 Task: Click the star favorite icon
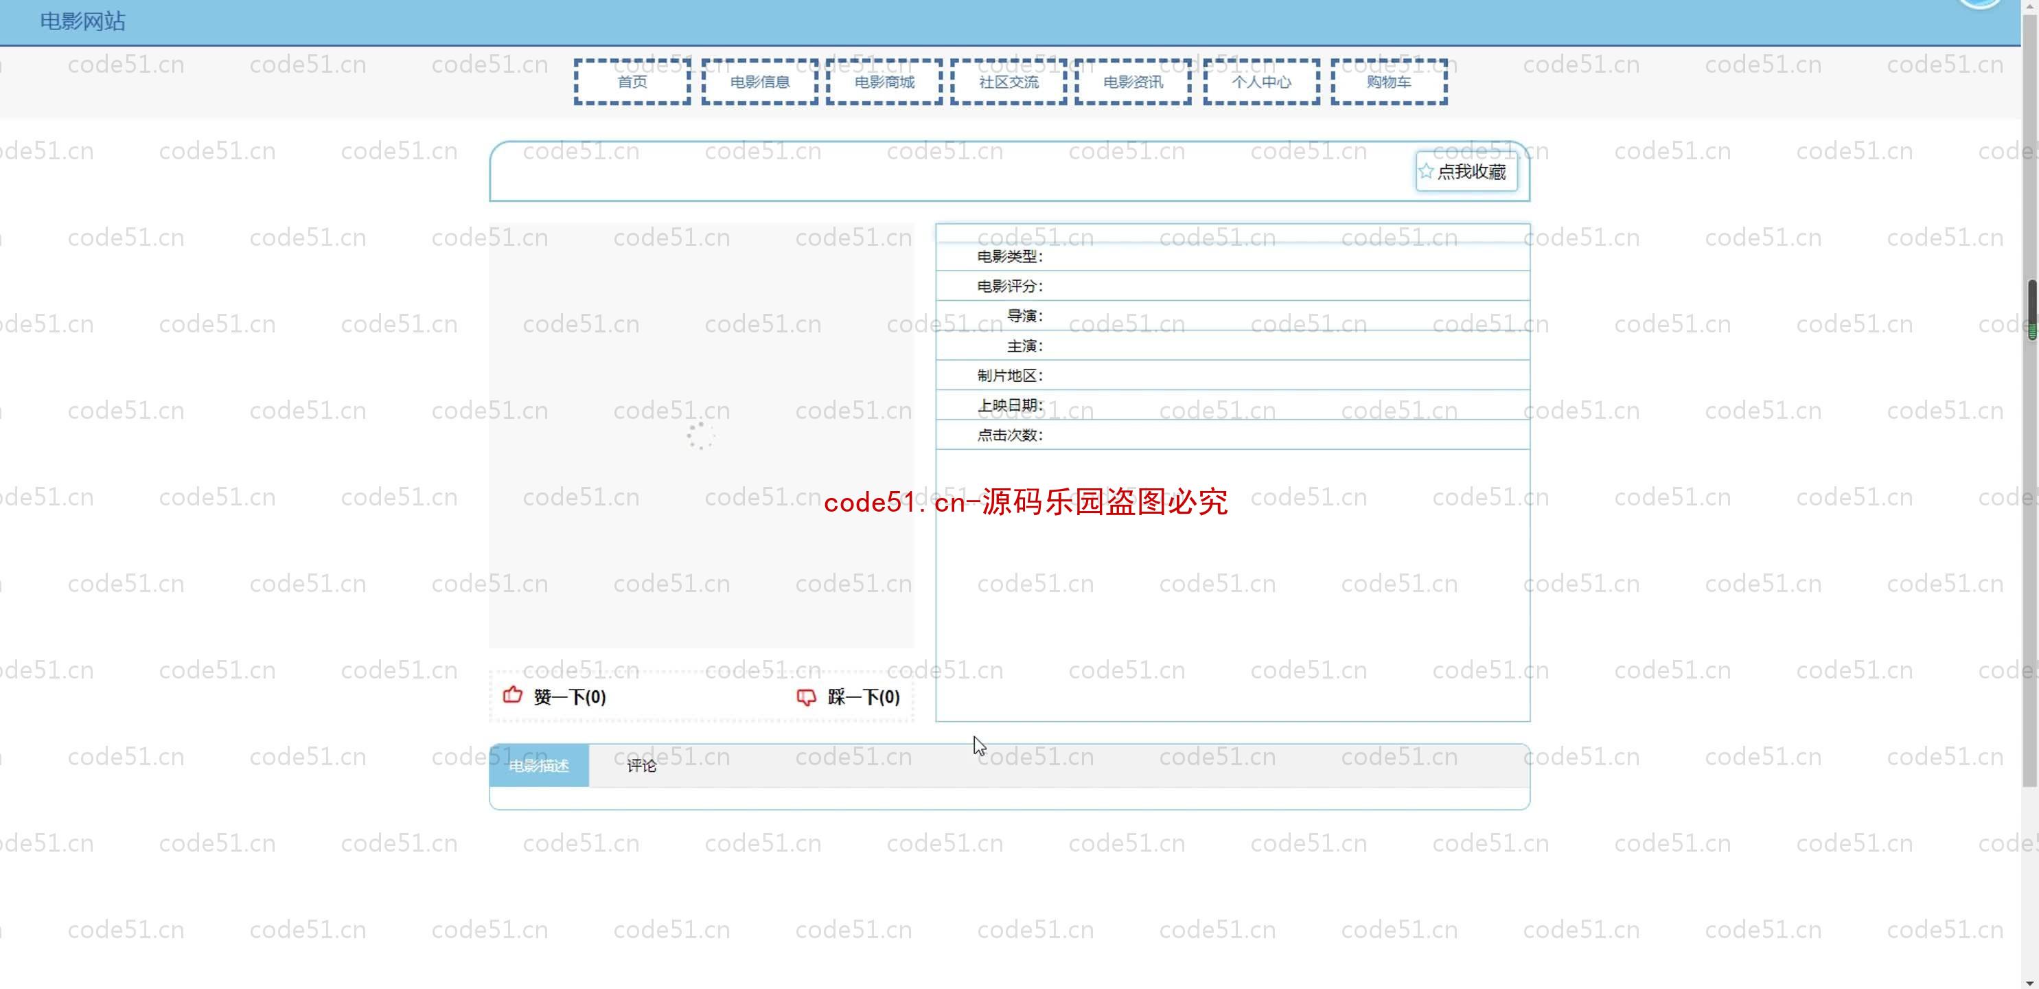(1425, 171)
